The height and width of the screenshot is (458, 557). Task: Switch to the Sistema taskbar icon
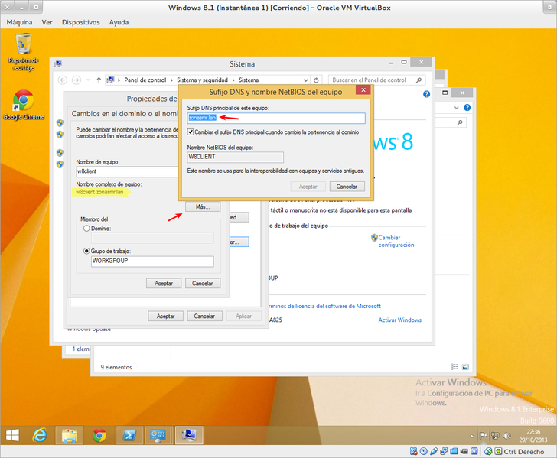coord(189,435)
